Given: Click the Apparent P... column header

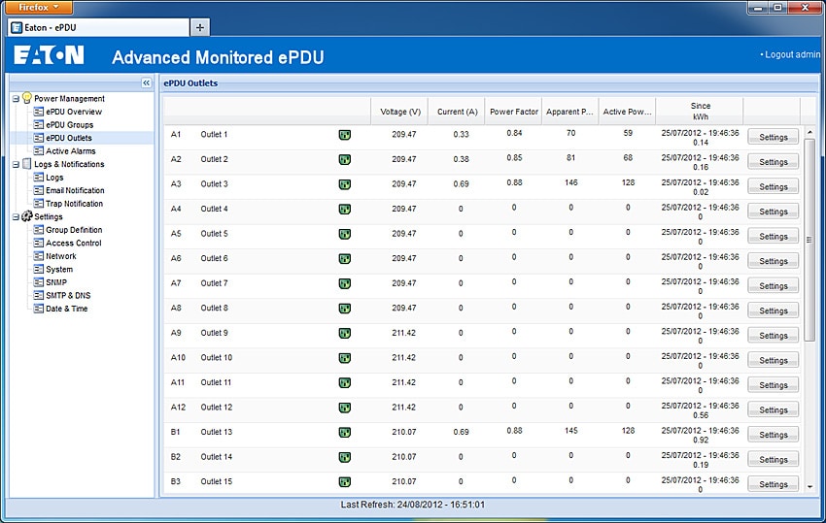Looking at the screenshot, I should (570, 112).
